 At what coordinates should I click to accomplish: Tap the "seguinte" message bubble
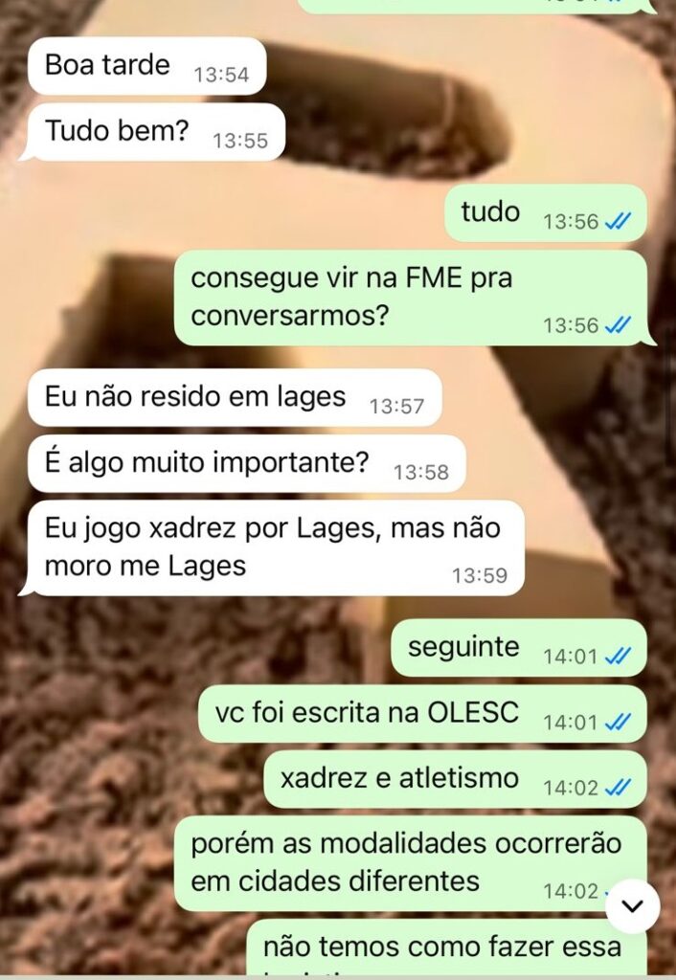point(518,648)
